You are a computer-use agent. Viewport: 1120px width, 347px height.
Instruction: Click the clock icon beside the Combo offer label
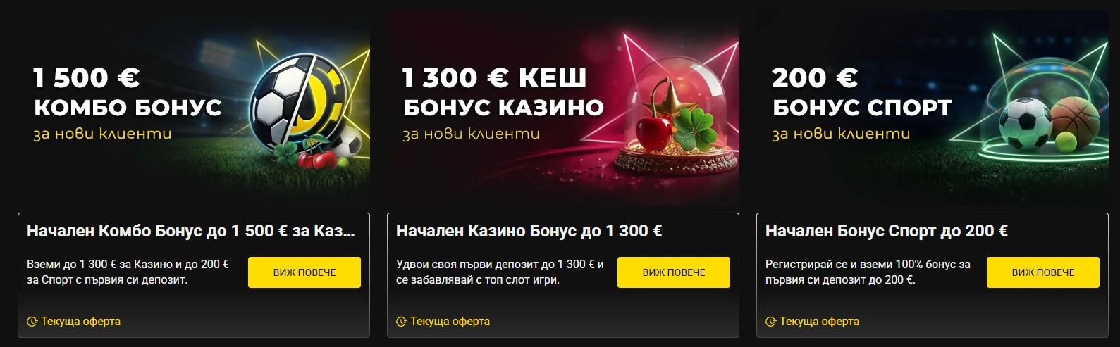(32, 322)
